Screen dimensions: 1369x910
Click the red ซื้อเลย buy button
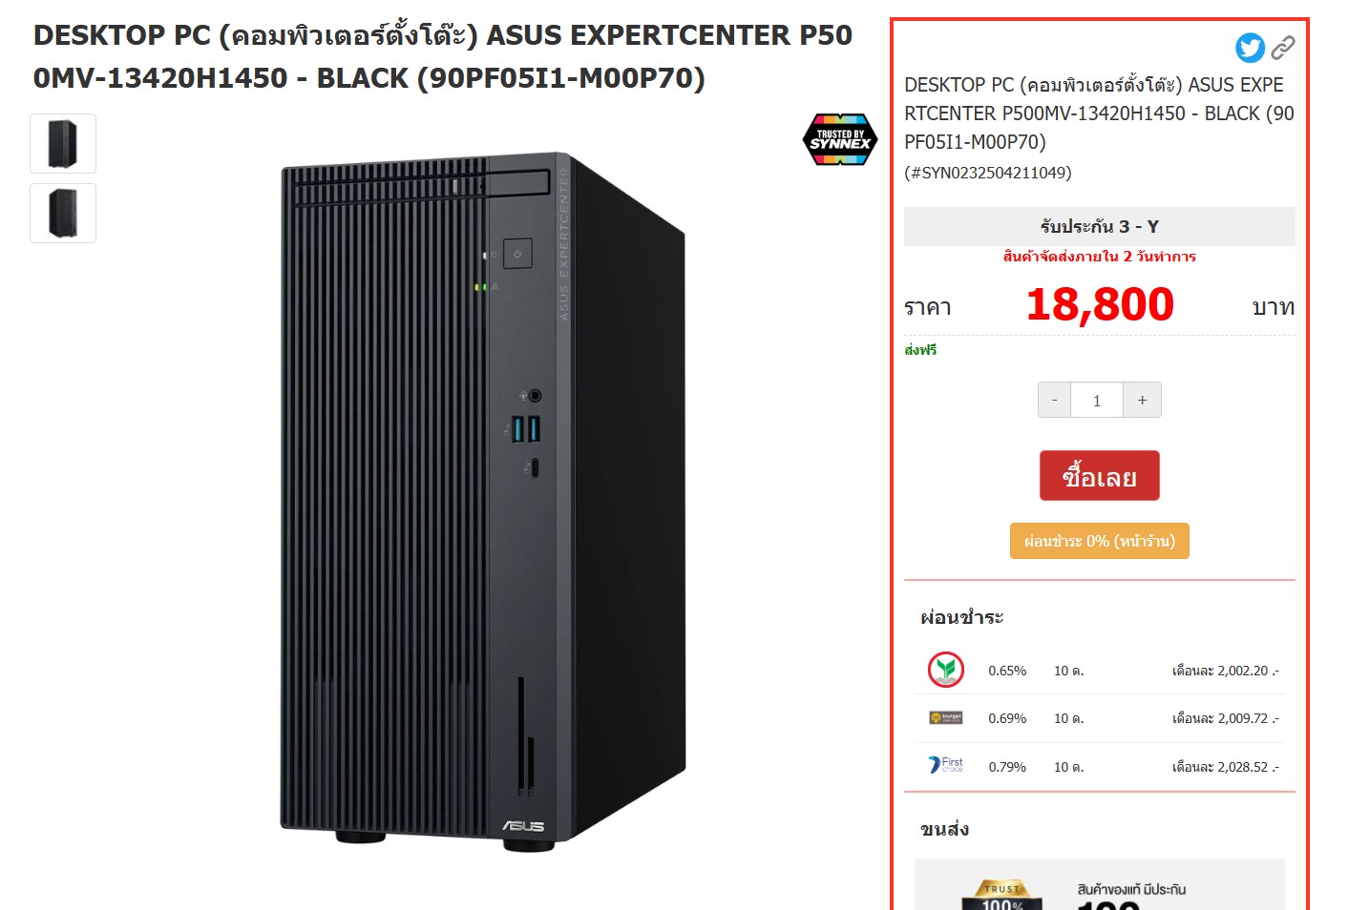pos(1100,476)
